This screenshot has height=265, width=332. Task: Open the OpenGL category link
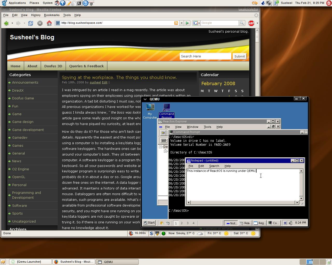pyautogui.click(x=19, y=177)
